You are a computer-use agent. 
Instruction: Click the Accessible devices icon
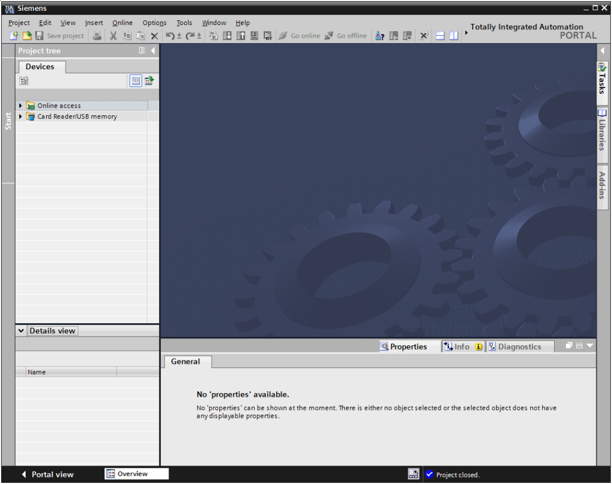(x=380, y=36)
